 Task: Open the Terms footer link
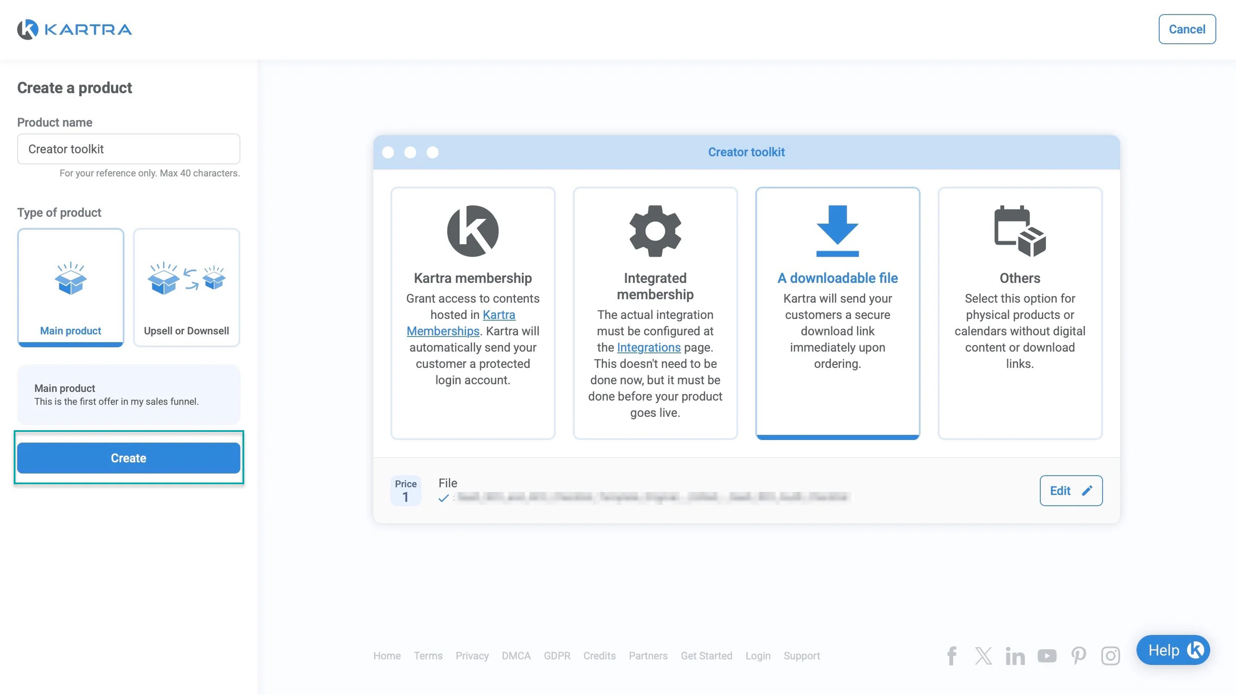click(428, 656)
